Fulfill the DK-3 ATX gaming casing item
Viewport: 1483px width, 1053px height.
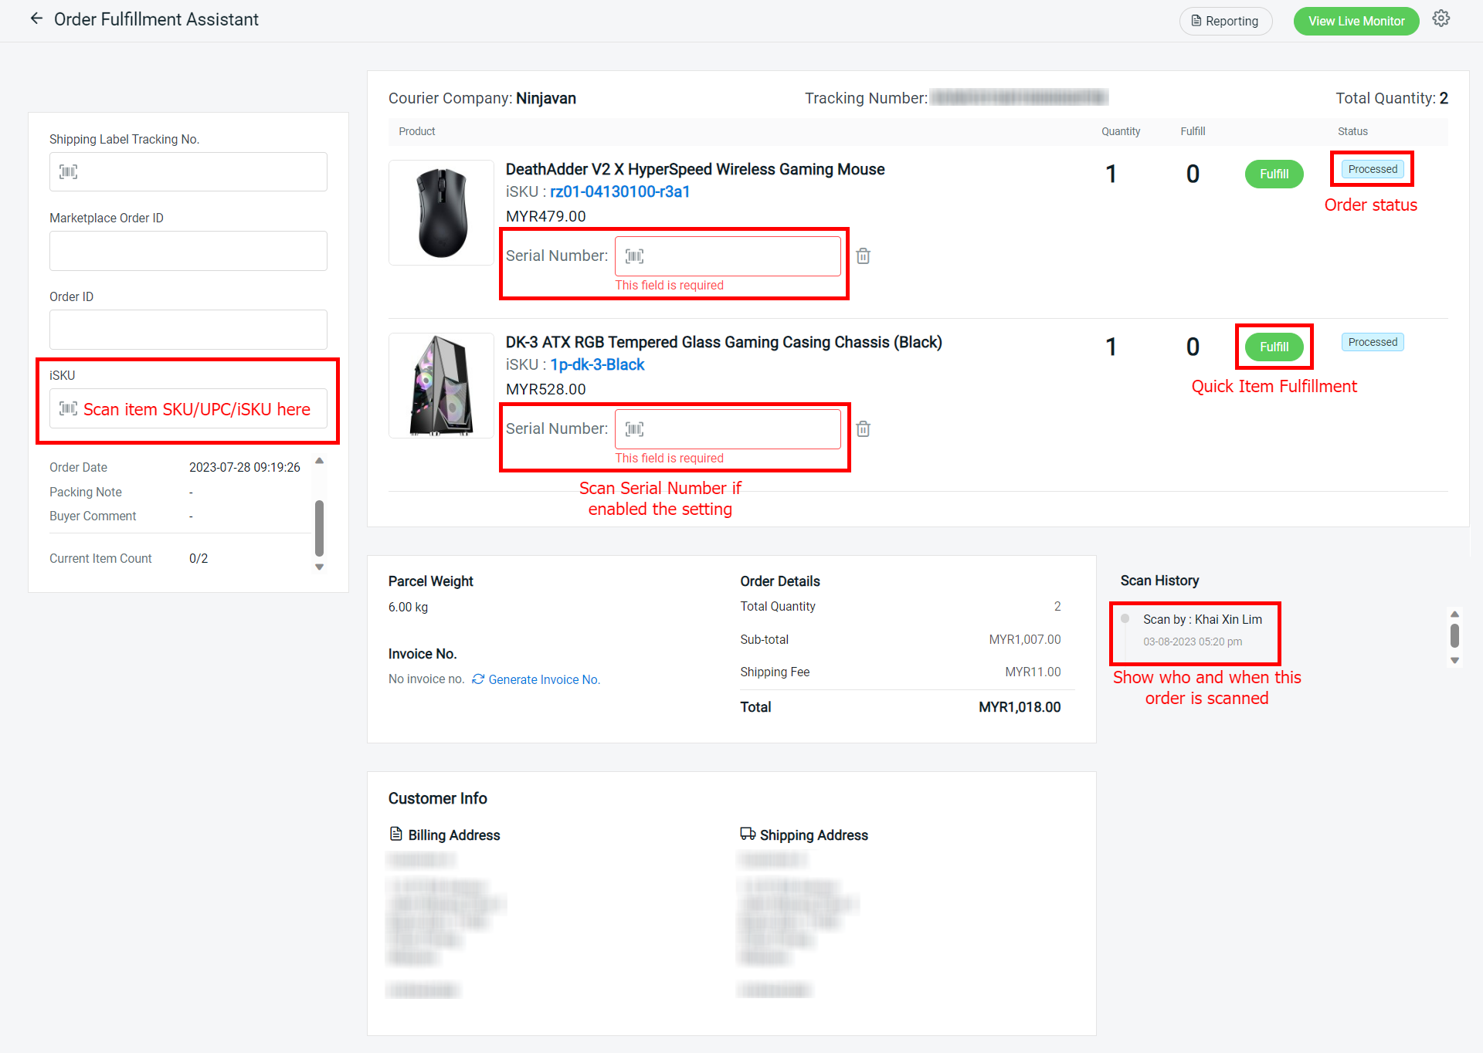(1274, 347)
